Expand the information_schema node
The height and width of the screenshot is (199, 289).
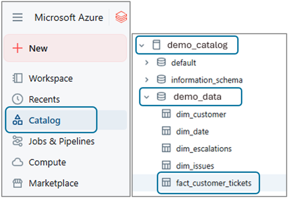(x=147, y=80)
